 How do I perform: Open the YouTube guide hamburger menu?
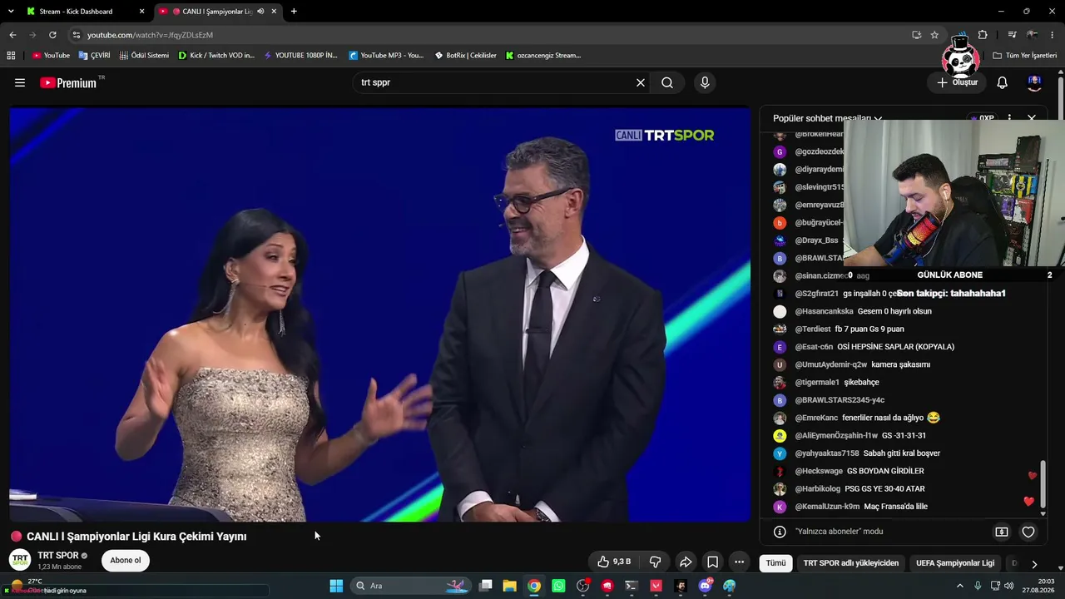pos(20,82)
